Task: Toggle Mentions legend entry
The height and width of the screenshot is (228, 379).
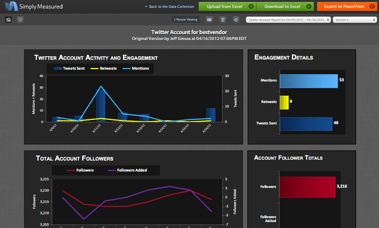Action: pyautogui.click(x=136, y=69)
